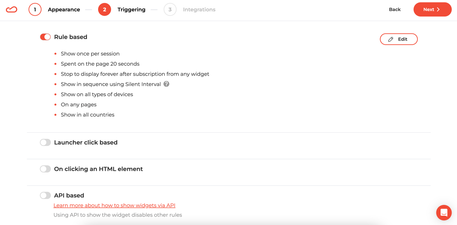Select the Show once per session rule text

90,53
